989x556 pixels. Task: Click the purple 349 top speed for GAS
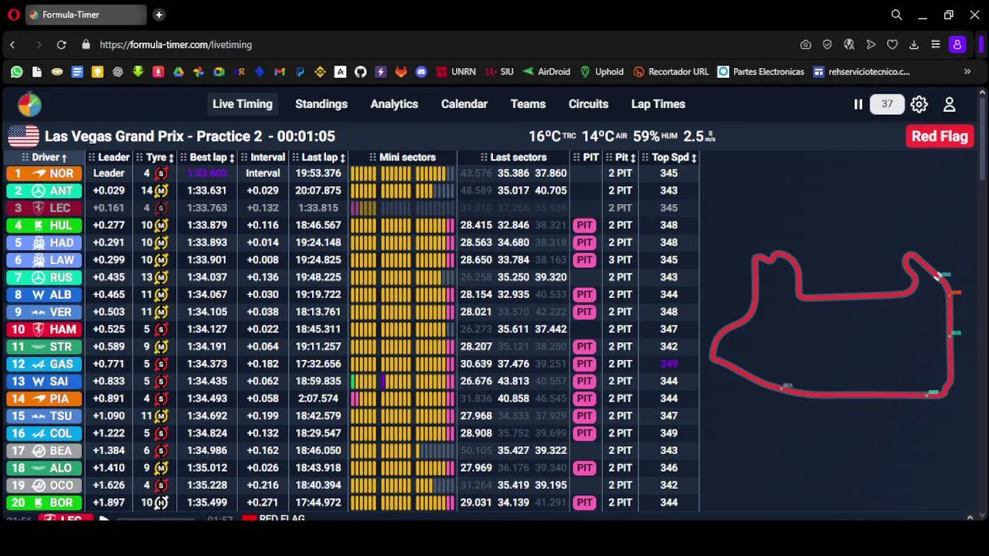click(668, 364)
